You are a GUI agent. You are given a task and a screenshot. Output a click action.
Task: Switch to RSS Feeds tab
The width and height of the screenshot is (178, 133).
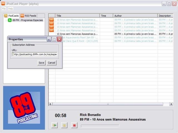28,16
